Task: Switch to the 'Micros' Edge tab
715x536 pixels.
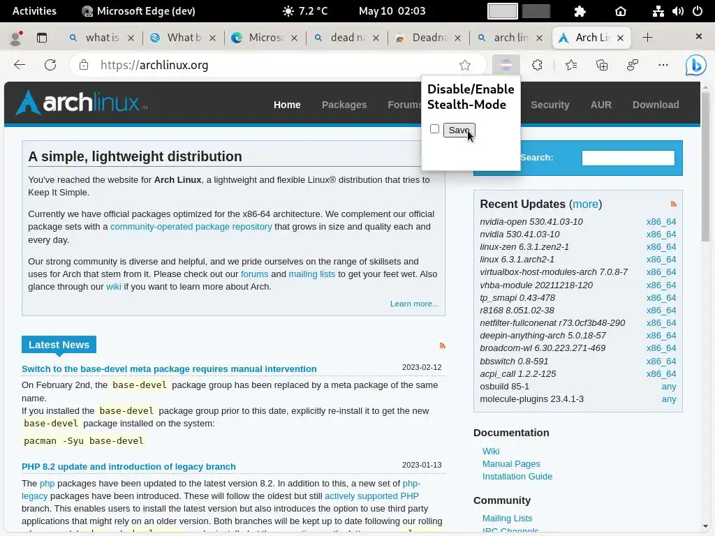Action: 265,38
